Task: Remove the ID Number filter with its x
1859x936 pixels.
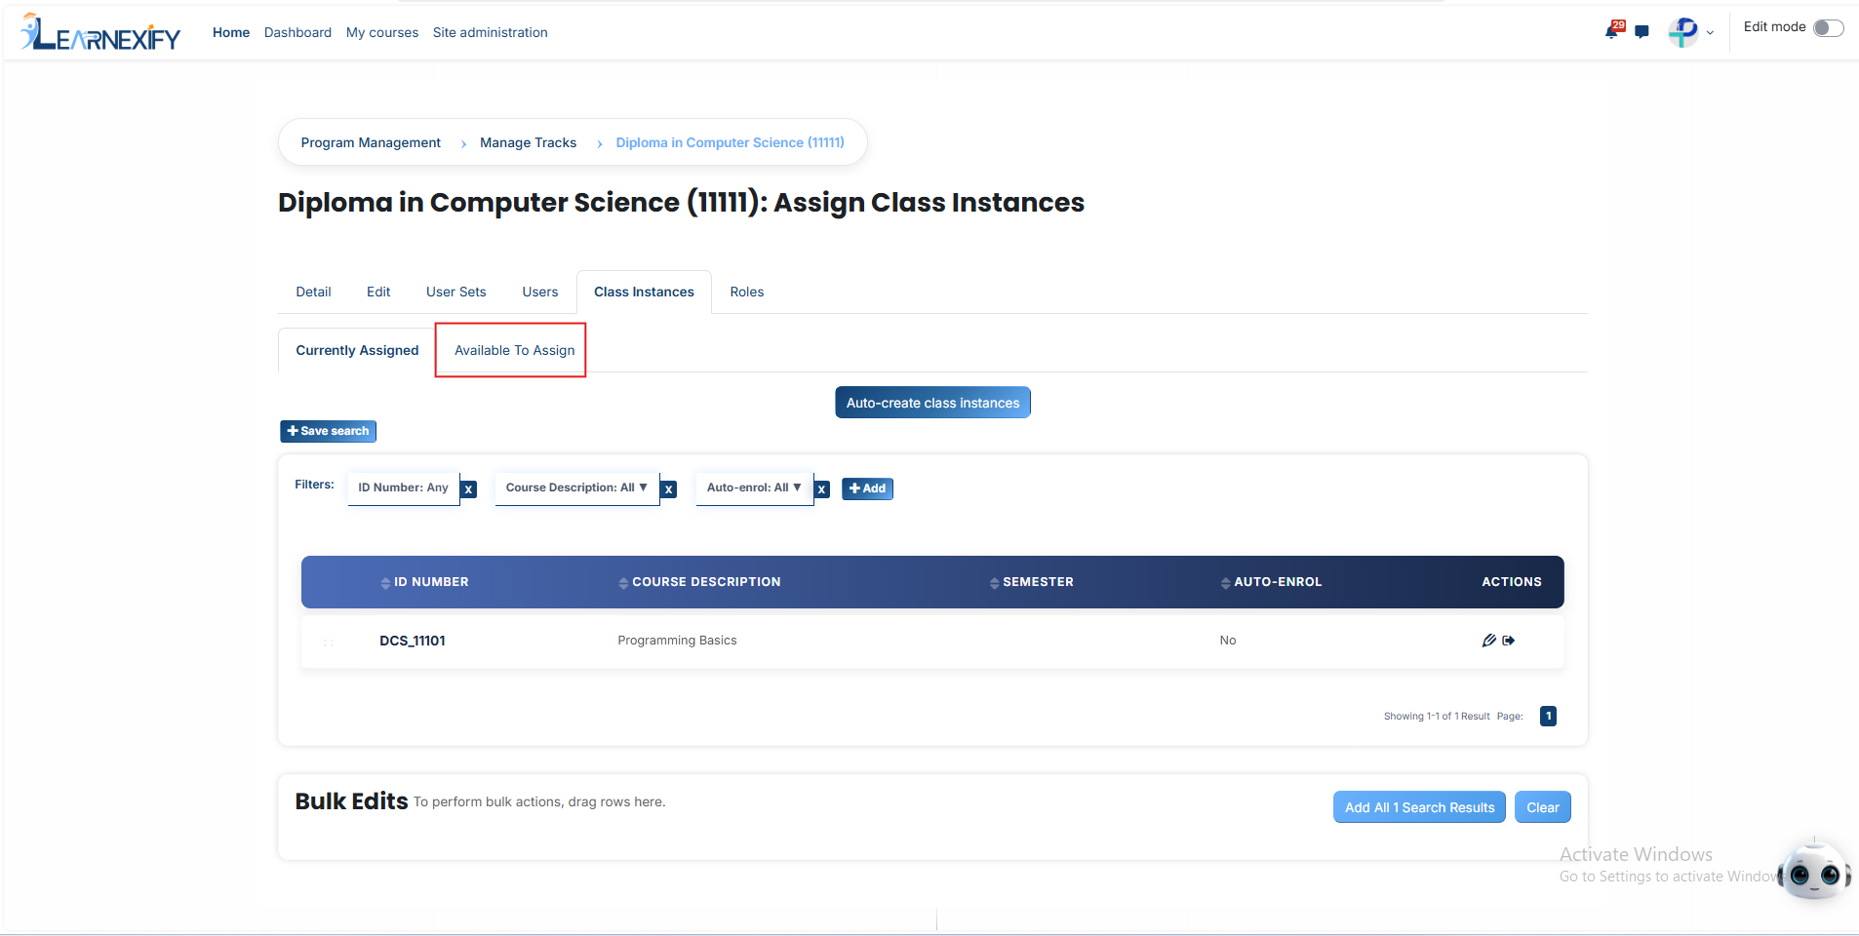Action: (x=469, y=489)
